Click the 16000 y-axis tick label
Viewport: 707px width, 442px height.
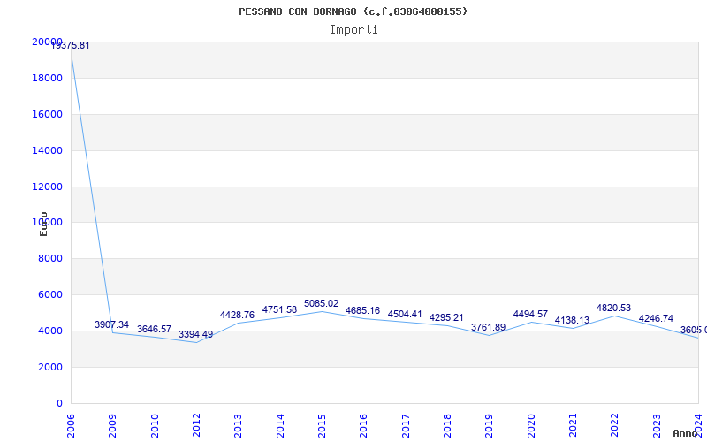tap(48, 114)
